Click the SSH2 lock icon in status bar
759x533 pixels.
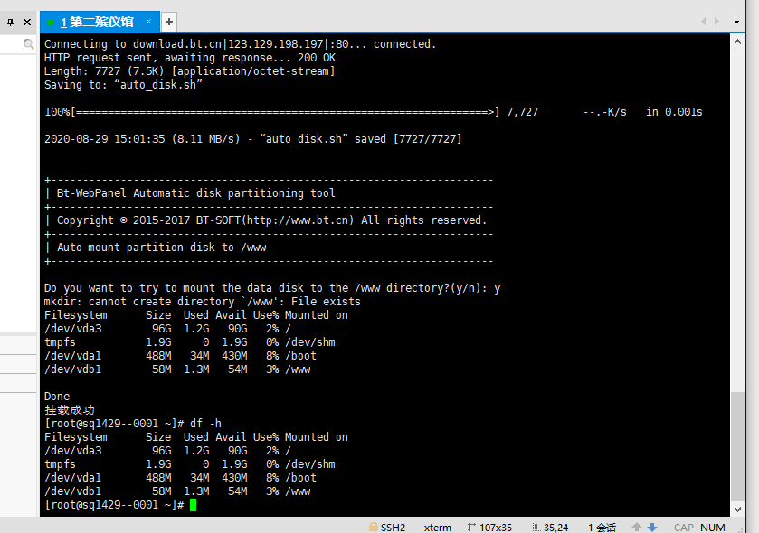[374, 527]
